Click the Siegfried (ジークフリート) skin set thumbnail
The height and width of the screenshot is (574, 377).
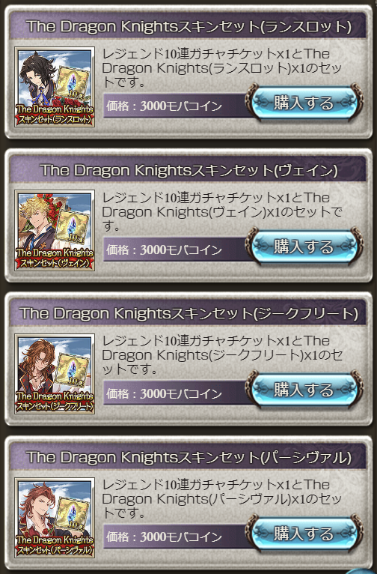(55, 374)
